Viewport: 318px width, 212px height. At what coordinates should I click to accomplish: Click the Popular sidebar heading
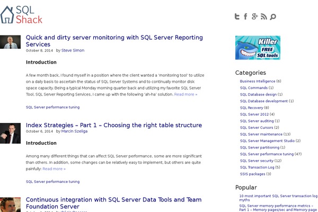[246, 187]
